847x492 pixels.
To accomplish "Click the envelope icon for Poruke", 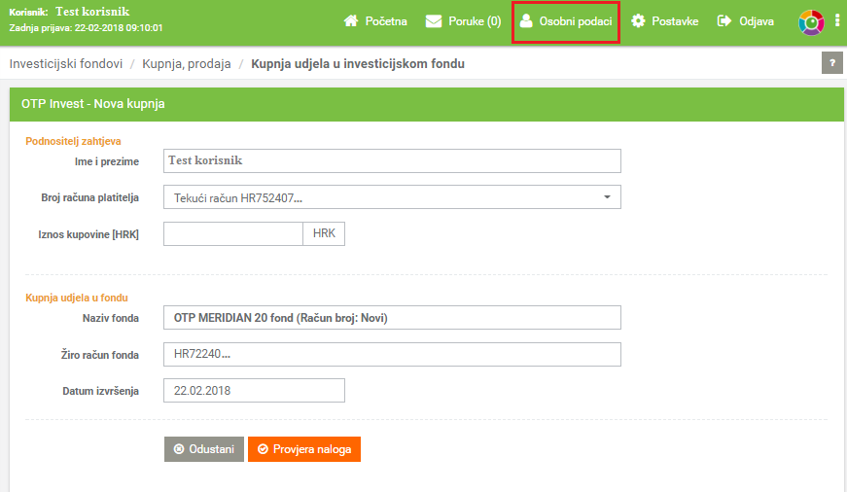I will (433, 21).
